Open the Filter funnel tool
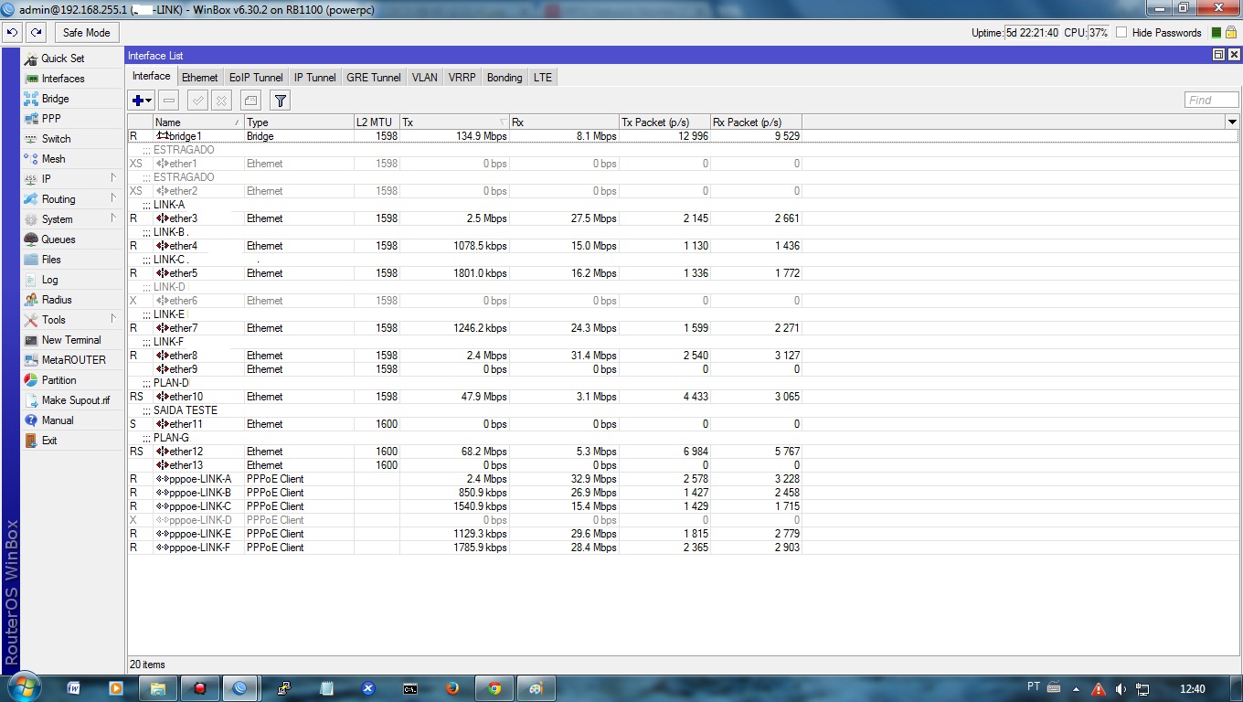The height and width of the screenshot is (702, 1243). (x=281, y=101)
